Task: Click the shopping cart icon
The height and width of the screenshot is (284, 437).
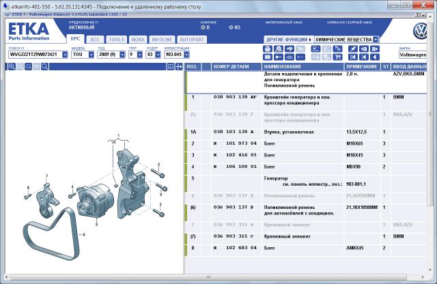Action: coord(337,57)
